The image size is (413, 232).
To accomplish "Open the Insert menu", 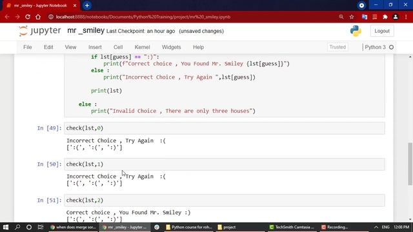I will pyautogui.click(x=95, y=47).
